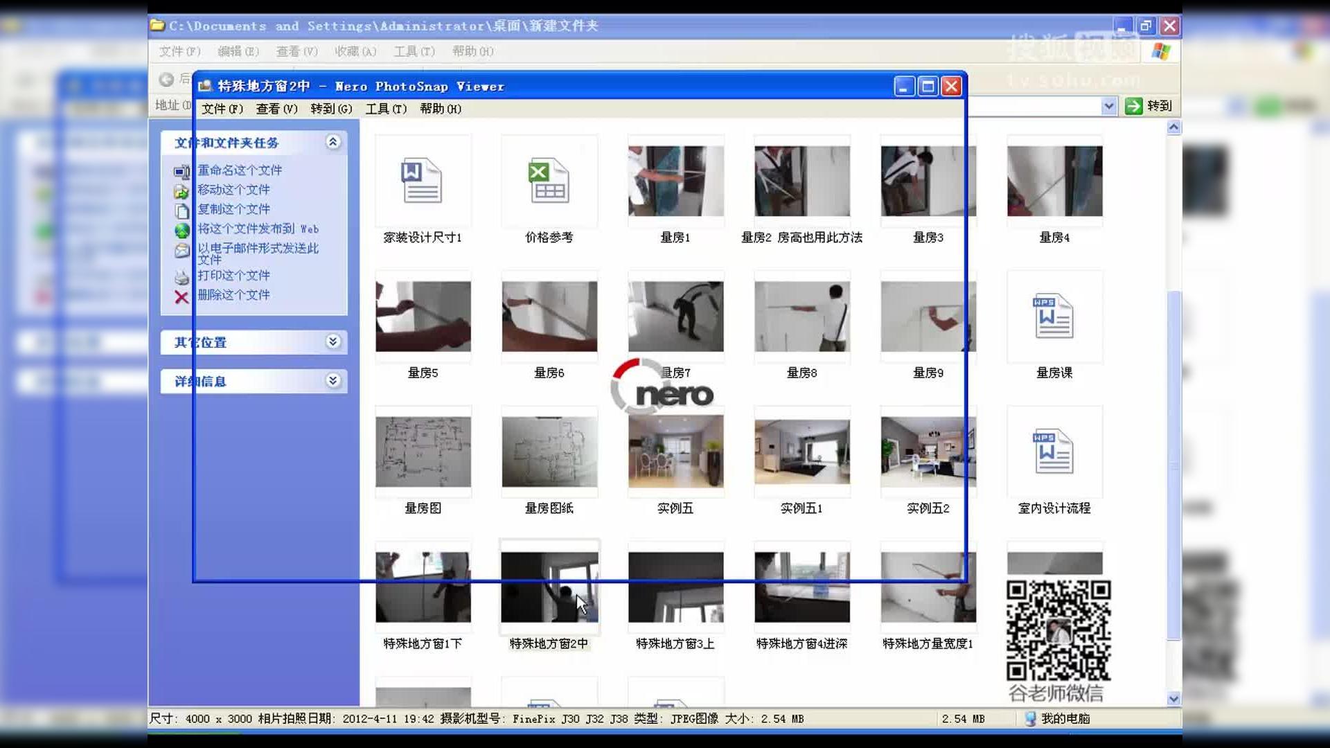Image resolution: width=1330 pixels, height=748 pixels.
Task: Expand the 详细信息 panel
Action: click(333, 380)
